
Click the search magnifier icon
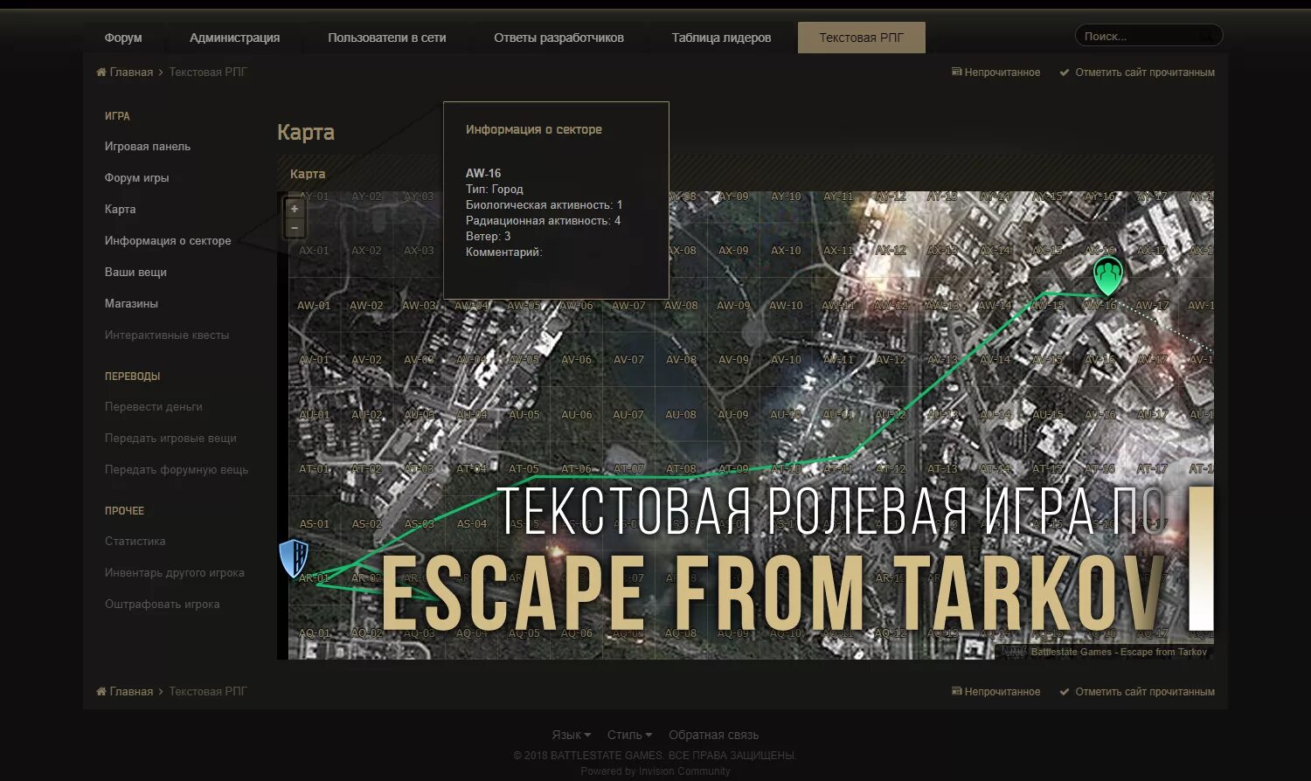(x=1206, y=36)
